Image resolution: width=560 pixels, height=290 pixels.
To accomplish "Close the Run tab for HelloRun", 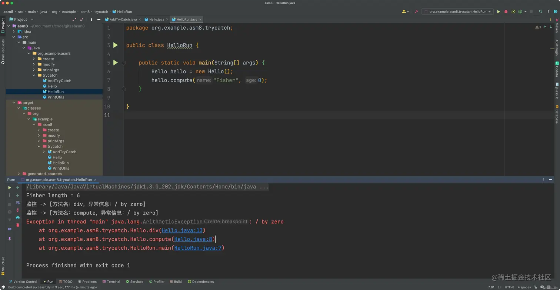I will [95, 180].
